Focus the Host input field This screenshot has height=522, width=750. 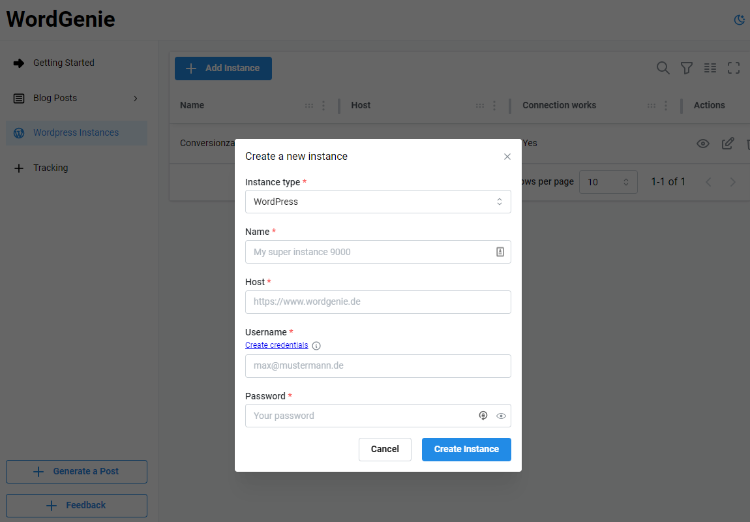pos(378,302)
